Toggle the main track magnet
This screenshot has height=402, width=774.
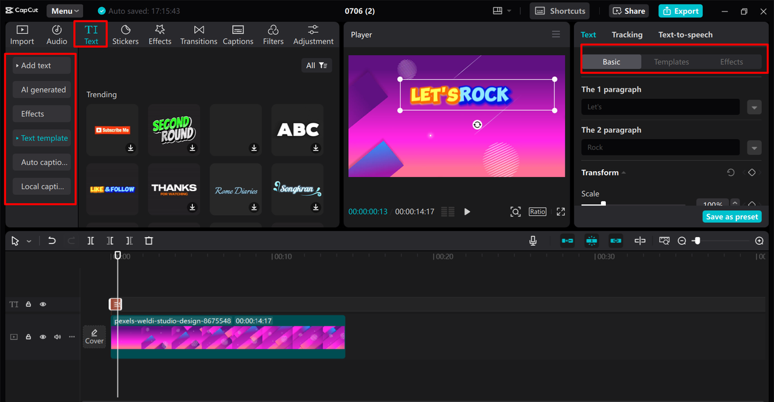click(x=567, y=241)
